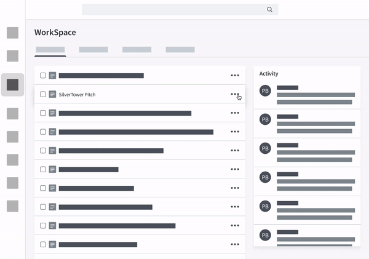Open the first Activity entry title
Viewport: 369px width, 259px height.
click(288, 87)
